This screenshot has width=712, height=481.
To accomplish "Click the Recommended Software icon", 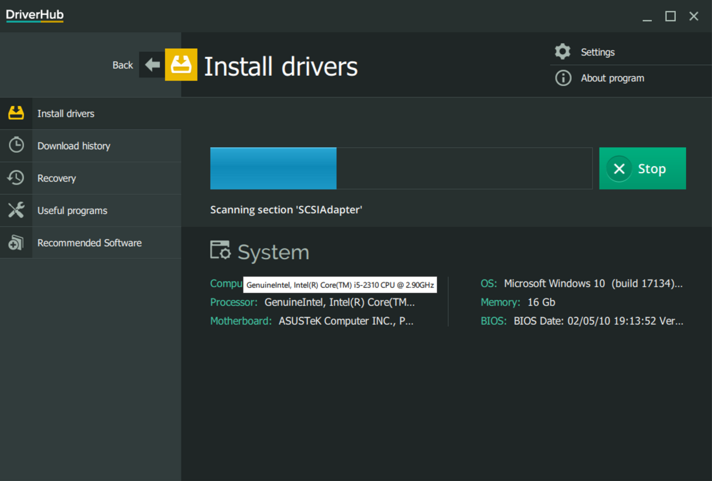I will (x=16, y=242).
